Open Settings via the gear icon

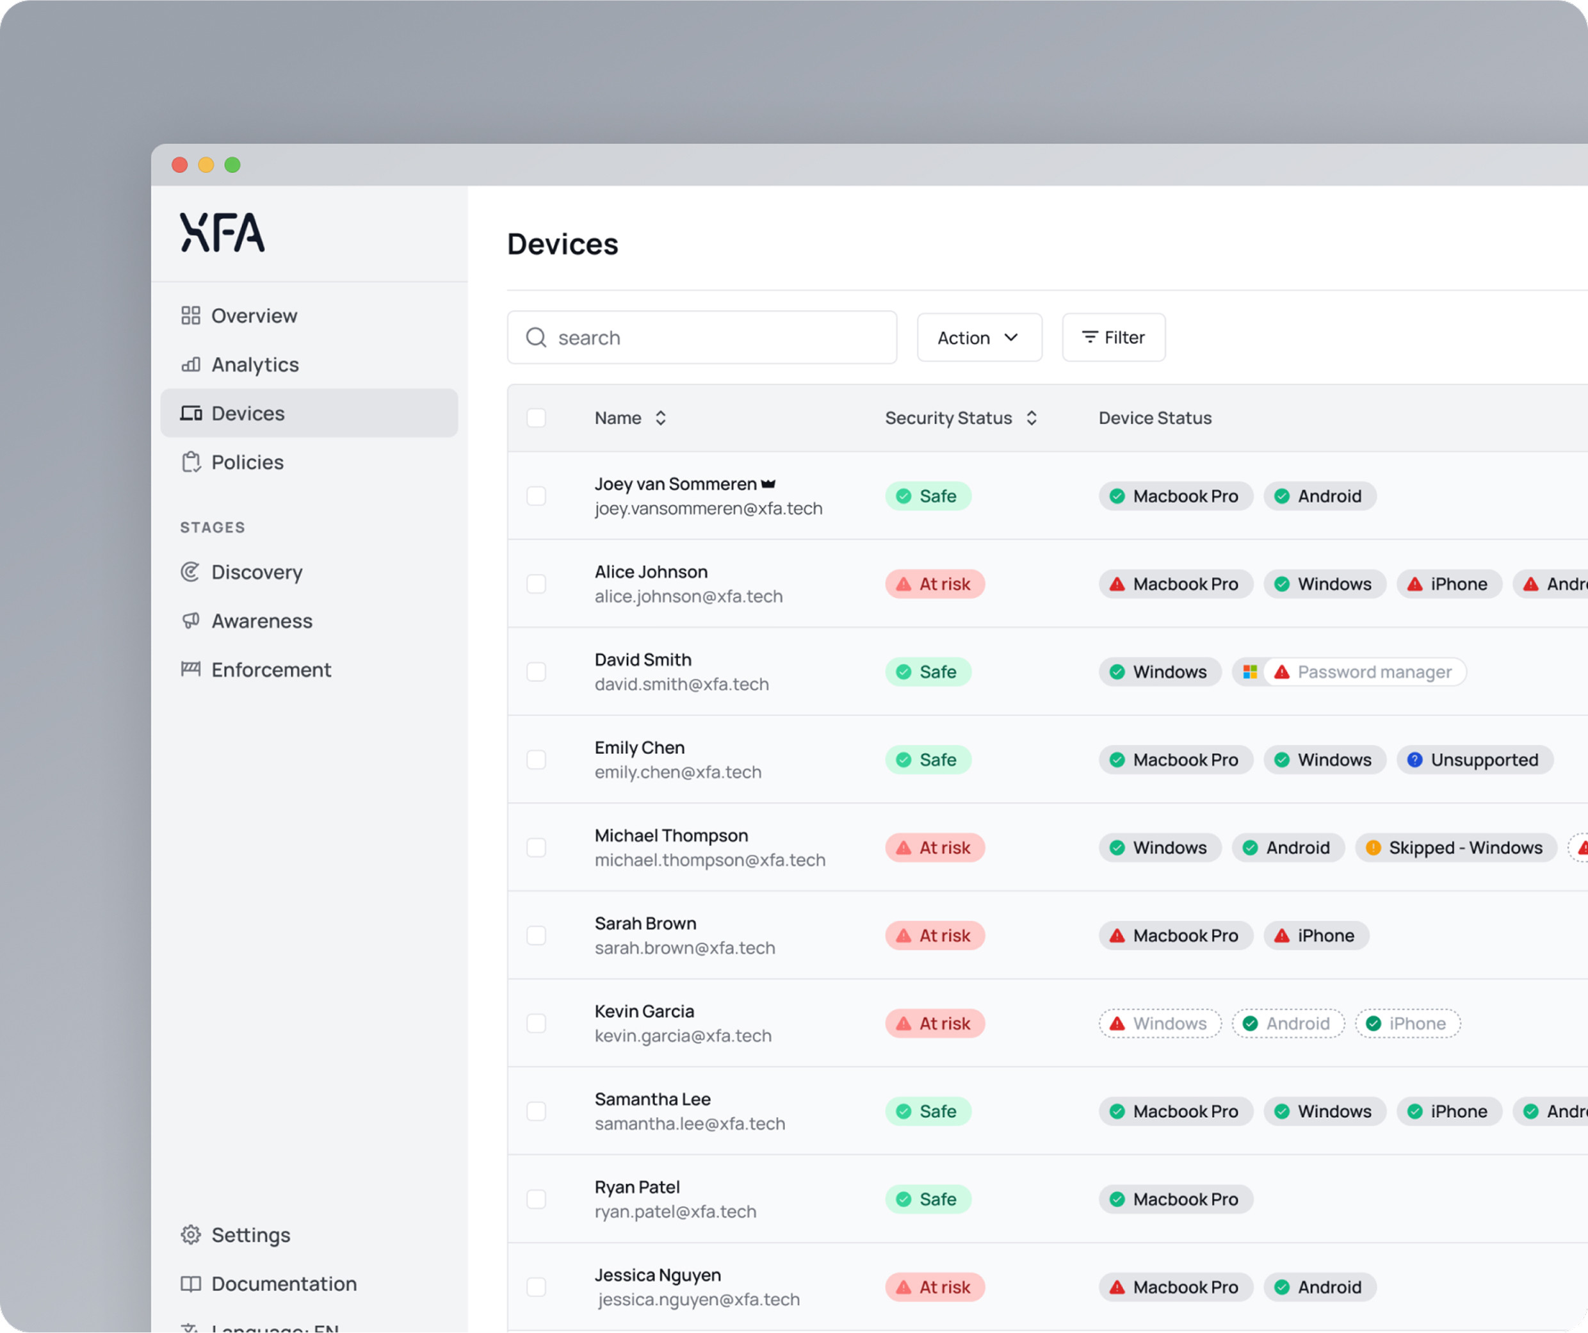click(x=191, y=1234)
